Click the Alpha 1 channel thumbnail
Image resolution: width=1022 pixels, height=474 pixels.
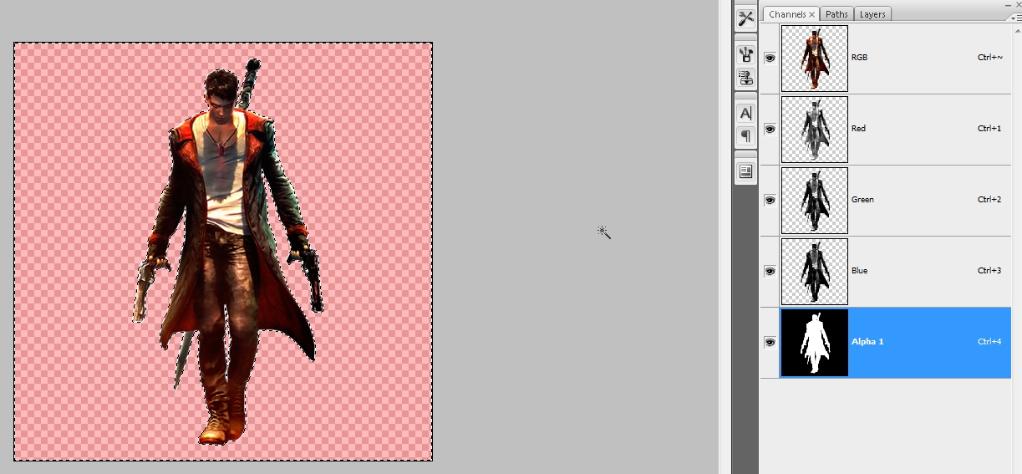pyautogui.click(x=815, y=342)
